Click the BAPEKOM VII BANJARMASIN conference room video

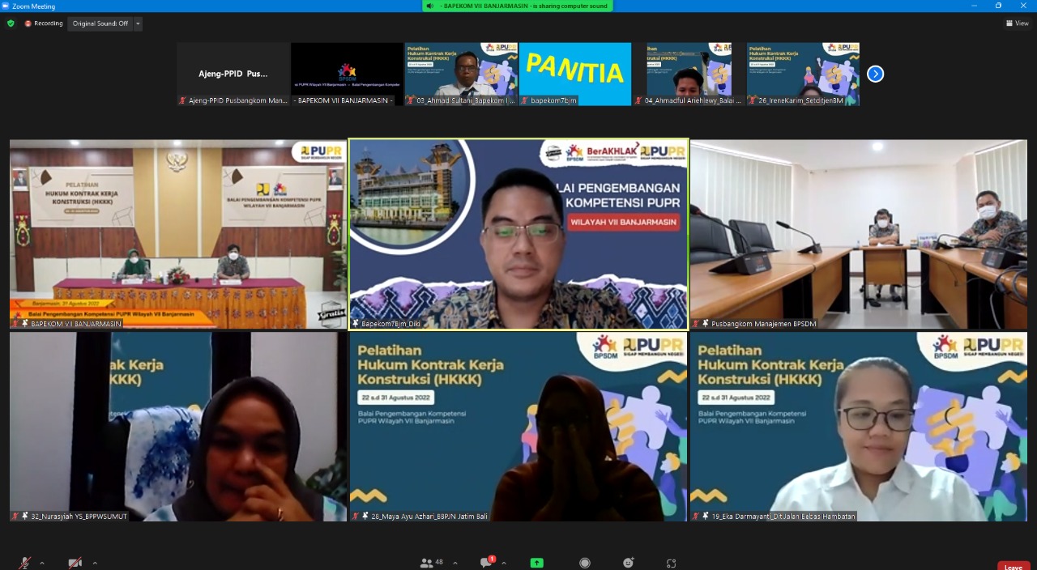click(178, 234)
